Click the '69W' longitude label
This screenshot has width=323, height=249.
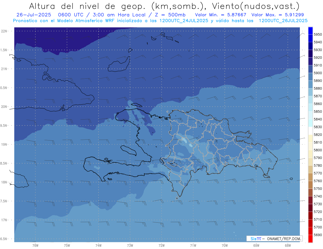click(256, 246)
